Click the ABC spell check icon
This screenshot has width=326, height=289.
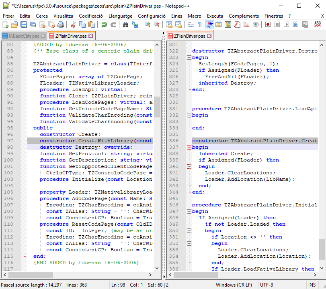(x=318, y=24)
